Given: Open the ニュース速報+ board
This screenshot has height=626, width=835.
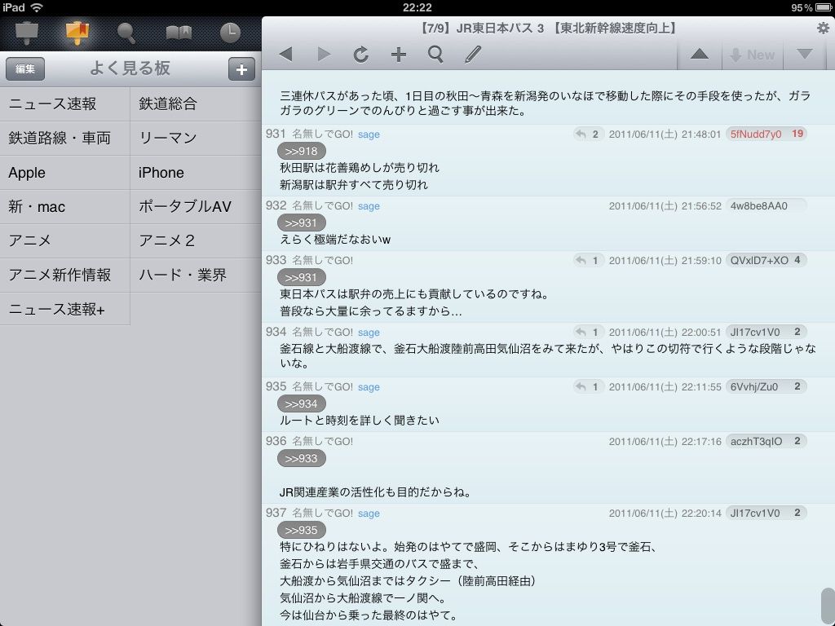Looking at the screenshot, I should (65, 309).
